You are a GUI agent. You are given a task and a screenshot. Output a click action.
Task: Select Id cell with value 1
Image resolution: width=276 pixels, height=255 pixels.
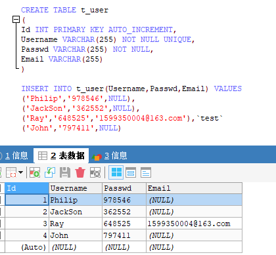point(27,200)
